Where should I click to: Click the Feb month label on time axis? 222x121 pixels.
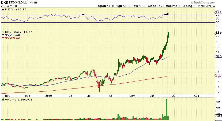coord(70,96)
